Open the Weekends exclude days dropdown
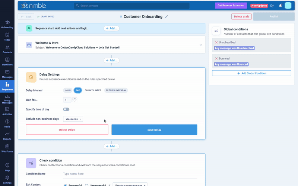The height and width of the screenshot is (186, 298). 73,119
